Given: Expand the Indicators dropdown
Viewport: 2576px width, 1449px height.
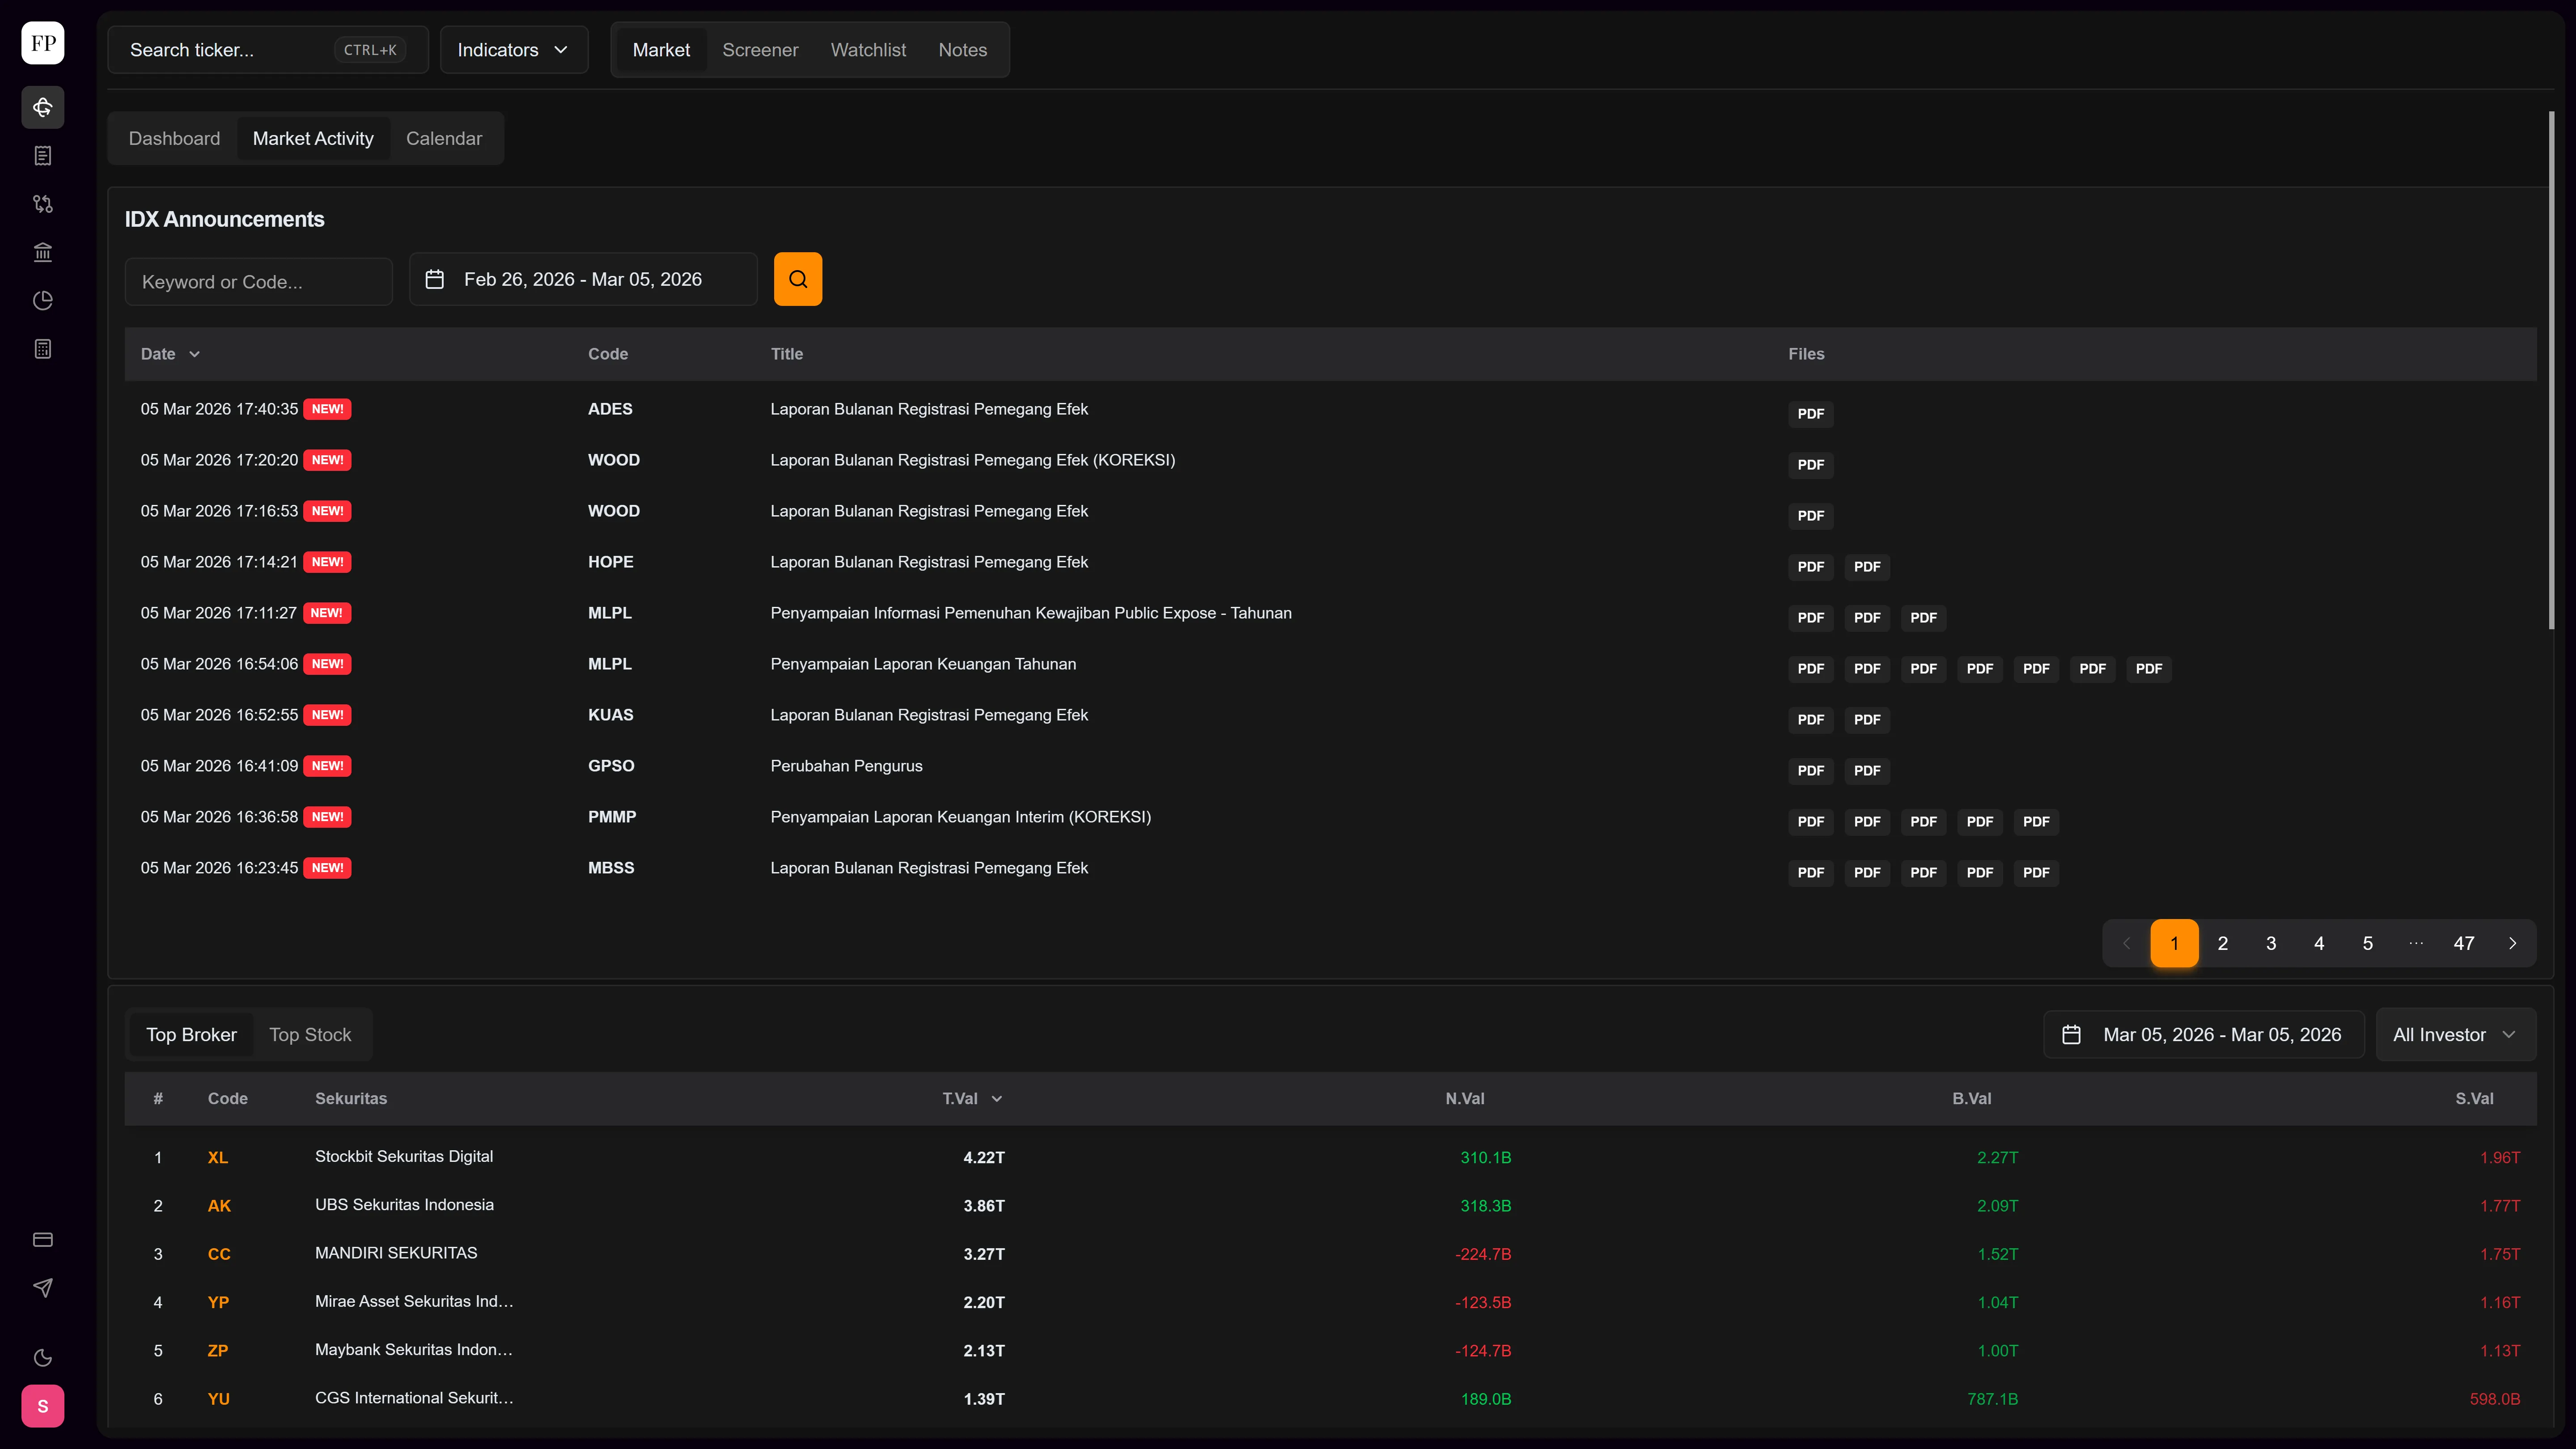Looking at the screenshot, I should point(514,50).
